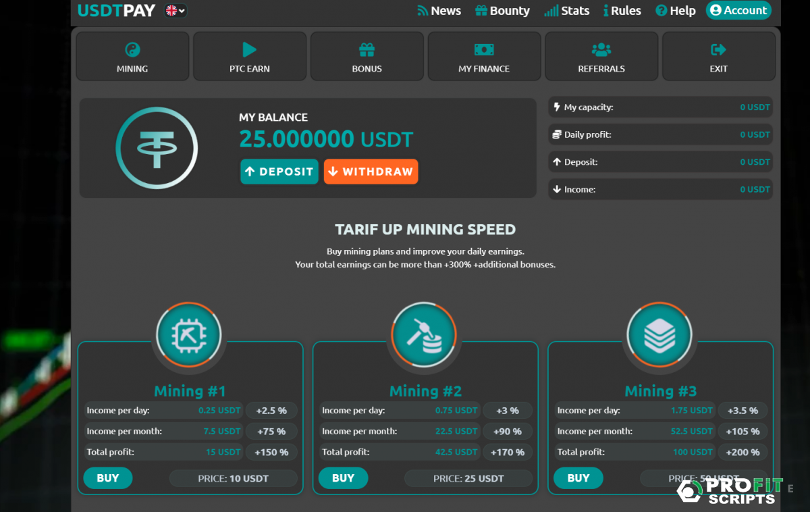Click the Mining #1 chip pickaxe icon
This screenshot has height=512, width=810.
pos(189,334)
